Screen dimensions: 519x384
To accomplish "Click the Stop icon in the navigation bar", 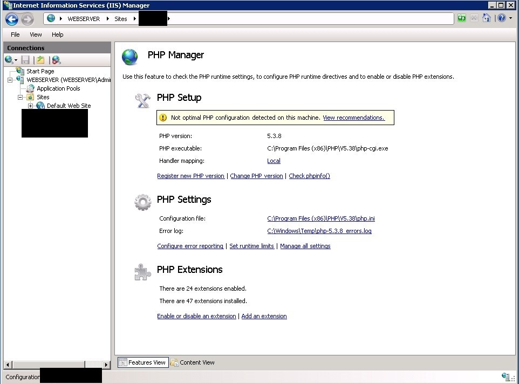I will (x=474, y=18).
